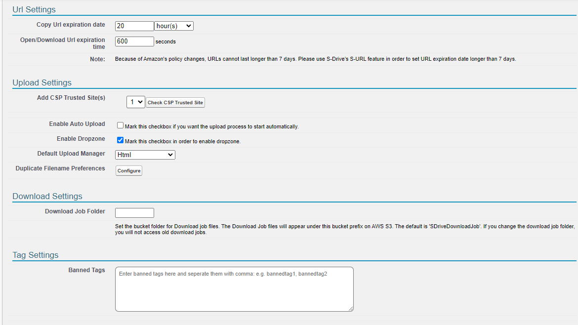Click inside the Banned Tags text area
Image resolution: width=578 pixels, height=325 pixels.
234,289
